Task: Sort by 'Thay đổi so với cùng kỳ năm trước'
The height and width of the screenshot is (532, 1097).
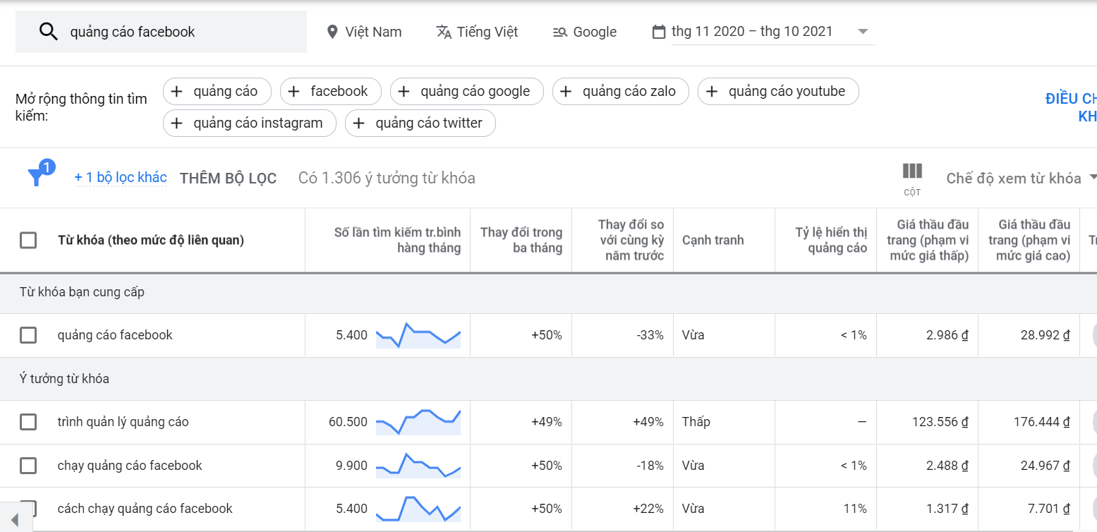Action: [631, 240]
